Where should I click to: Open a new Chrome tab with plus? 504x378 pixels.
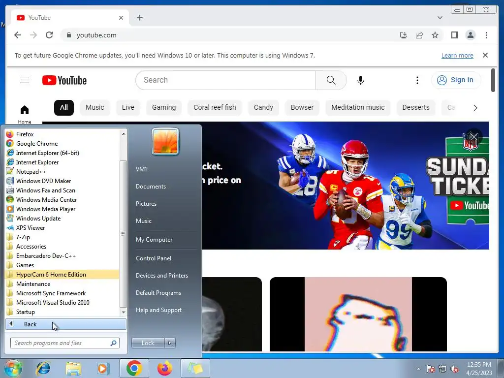(x=139, y=18)
